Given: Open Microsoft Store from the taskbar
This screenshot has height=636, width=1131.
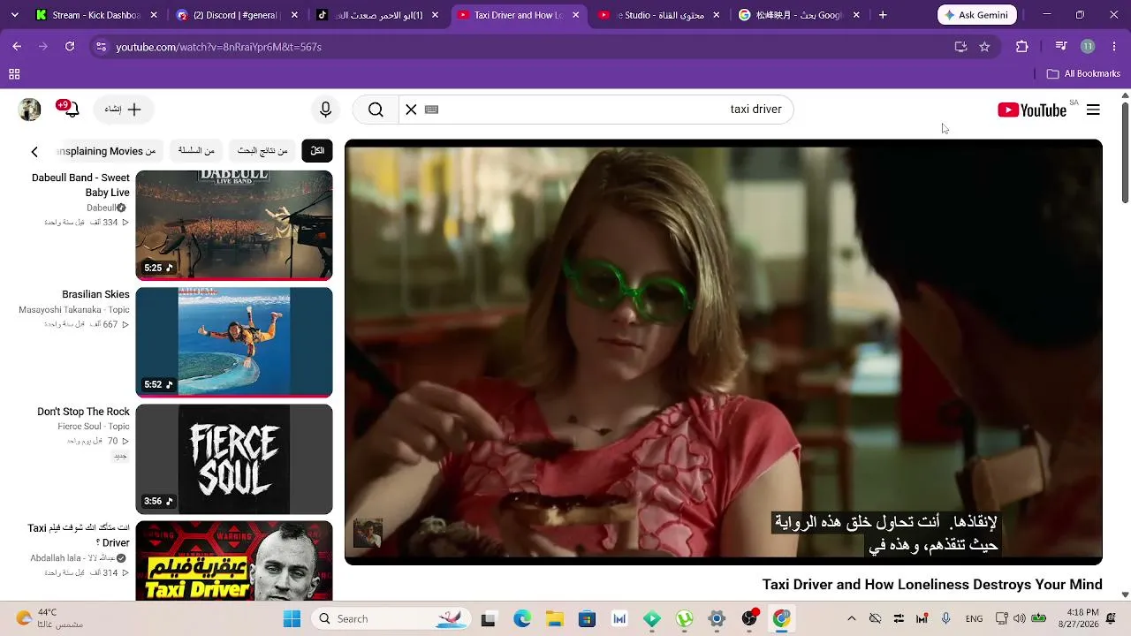Looking at the screenshot, I should click(587, 618).
